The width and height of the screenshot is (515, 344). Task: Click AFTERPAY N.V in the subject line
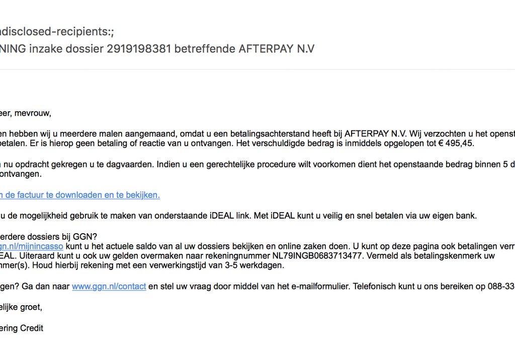(277, 49)
